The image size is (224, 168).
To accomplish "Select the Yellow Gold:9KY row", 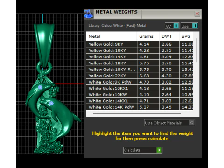I will point(140,44).
